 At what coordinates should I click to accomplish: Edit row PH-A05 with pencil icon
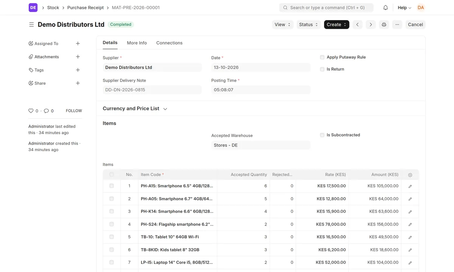click(x=410, y=199)
